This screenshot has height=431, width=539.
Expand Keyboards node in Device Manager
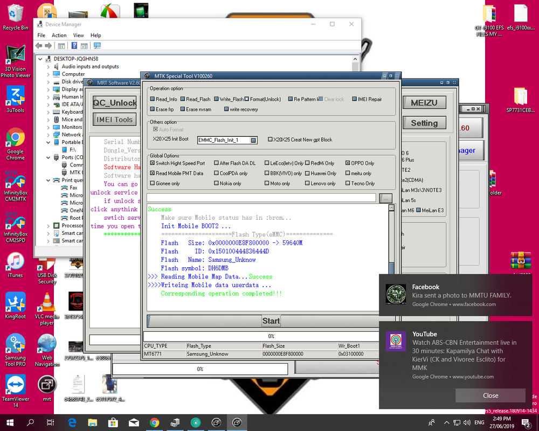point(48,112)
